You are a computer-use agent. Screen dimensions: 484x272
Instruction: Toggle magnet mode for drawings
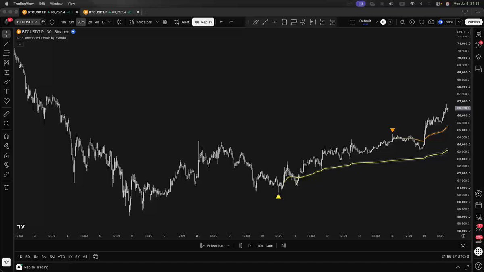[6, 136]
